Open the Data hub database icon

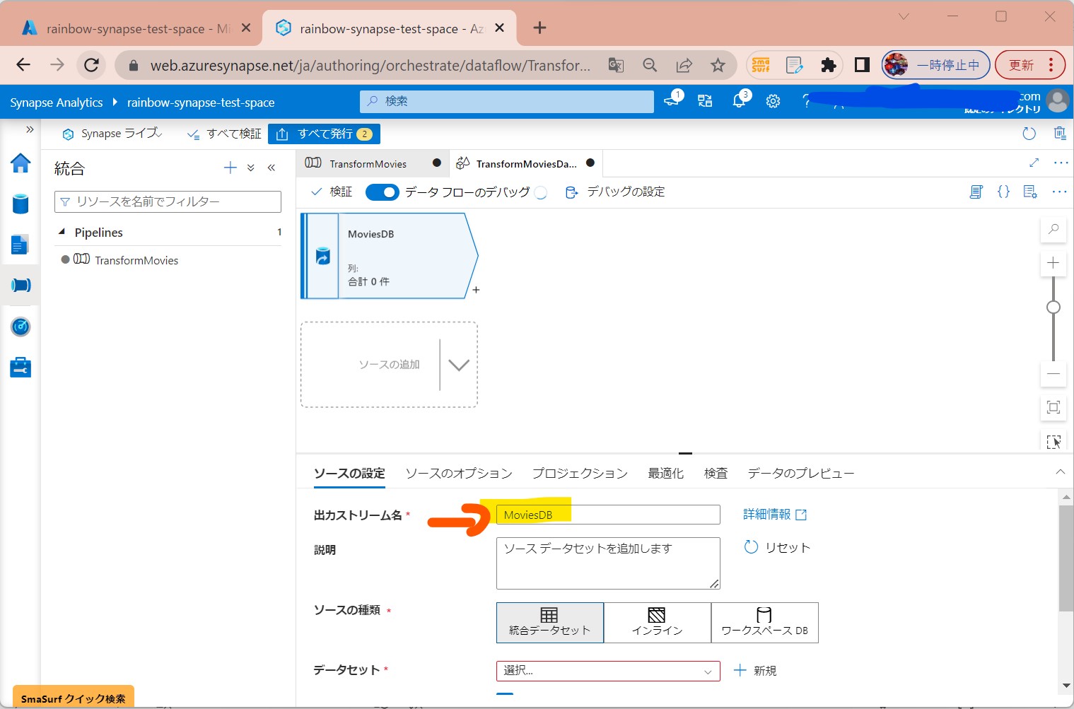[x=21, y=204]
